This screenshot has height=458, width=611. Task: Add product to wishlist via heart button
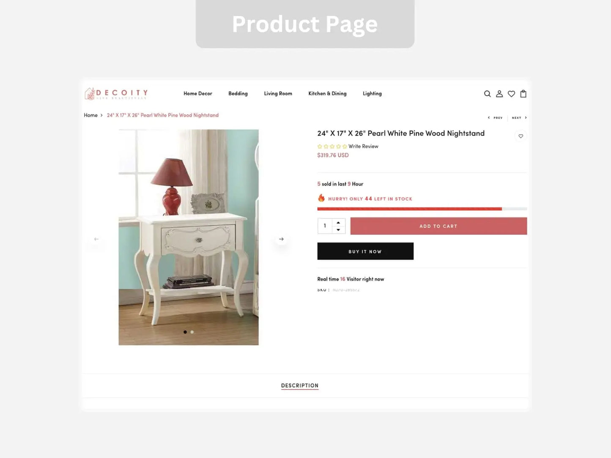(x=521, y=136)
